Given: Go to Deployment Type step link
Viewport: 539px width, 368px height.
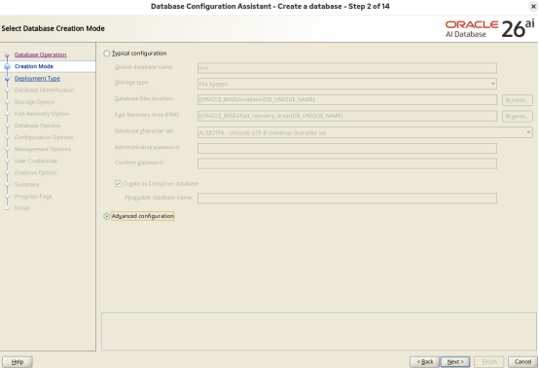Looking at the screenshot, I should point(37,79).
